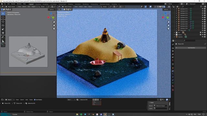Open File Explorer from taskbar
207x116 pixels.
tap(77, 114)
